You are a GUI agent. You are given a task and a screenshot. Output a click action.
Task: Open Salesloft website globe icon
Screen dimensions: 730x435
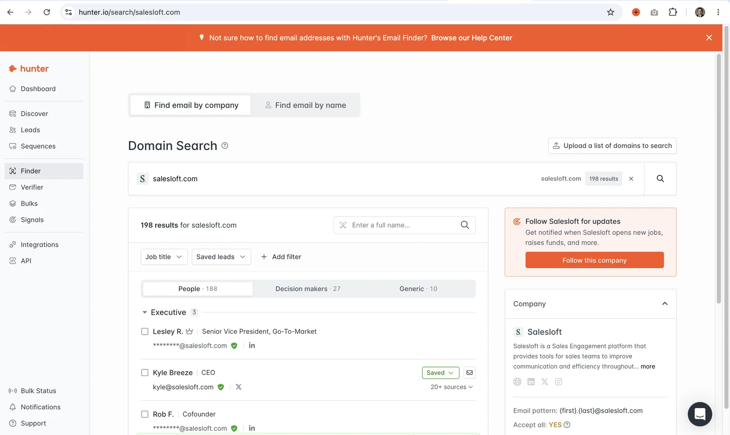click(x=517, y=382)
